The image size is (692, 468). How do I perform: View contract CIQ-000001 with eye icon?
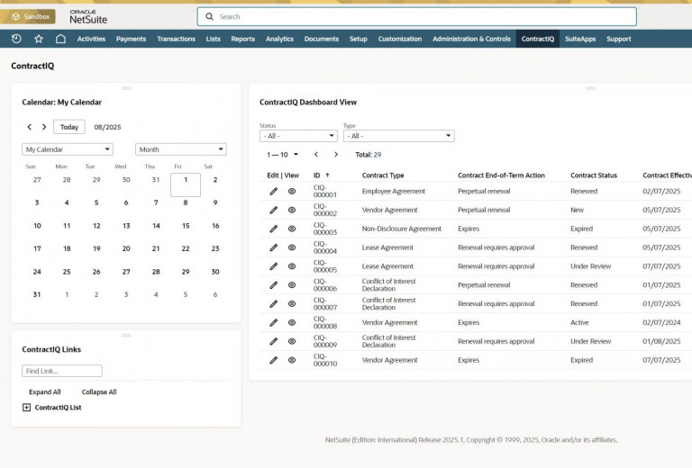[292, 192]
